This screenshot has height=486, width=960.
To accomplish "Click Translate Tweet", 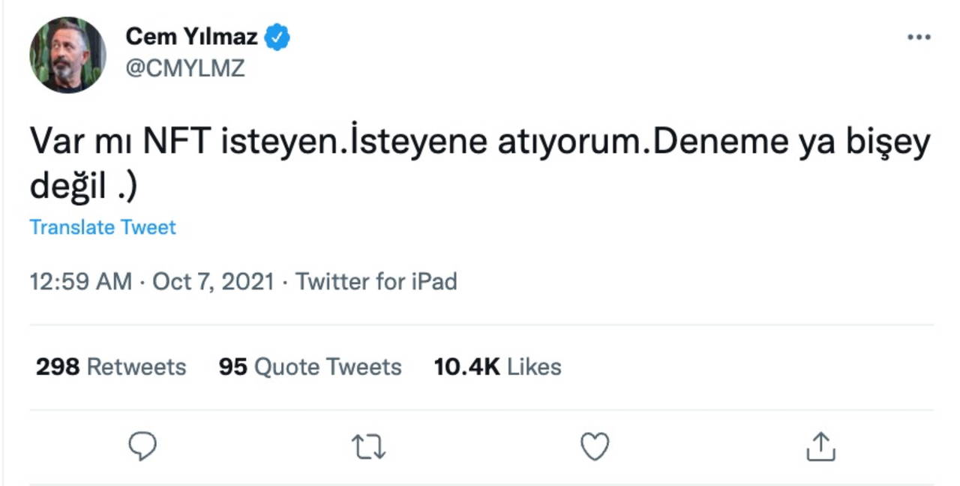I will [103, 227].
